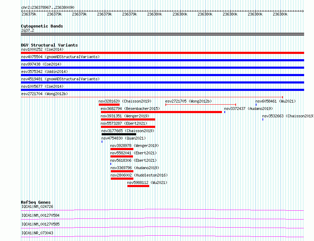Click red bar under nsv5988112
Screen dimensions: 314x241
click(x=138, y=186)
